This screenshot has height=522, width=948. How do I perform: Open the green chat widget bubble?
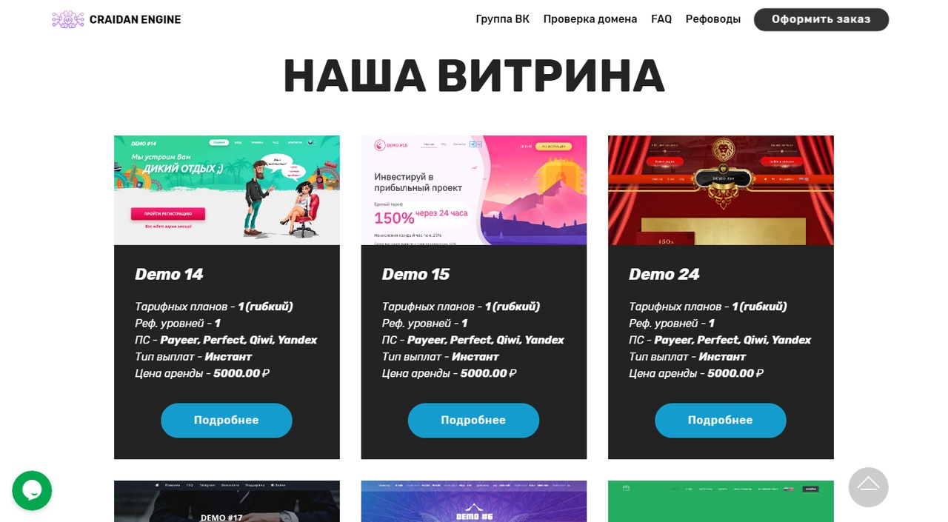(32, 490)
